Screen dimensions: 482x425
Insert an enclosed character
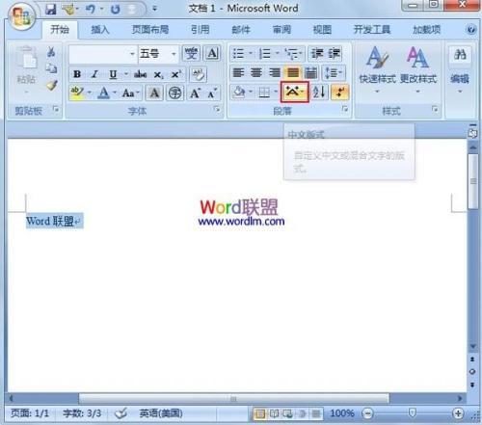(174, 93)
